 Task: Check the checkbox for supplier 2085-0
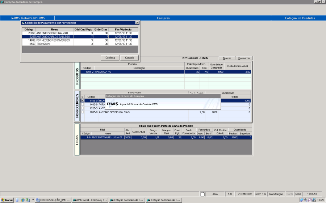click(83, 112)
